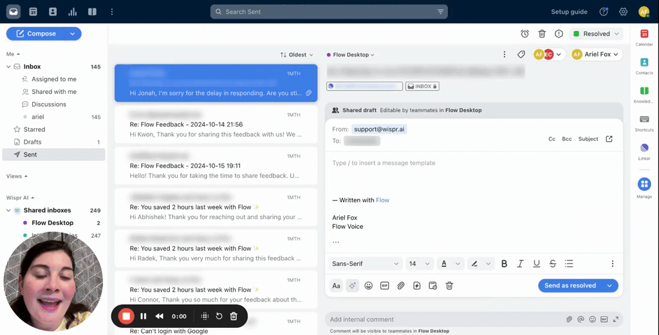The image size is (659, 335).
Task: Open Contacts in right sidebar
Action: (x=644, y=66)
